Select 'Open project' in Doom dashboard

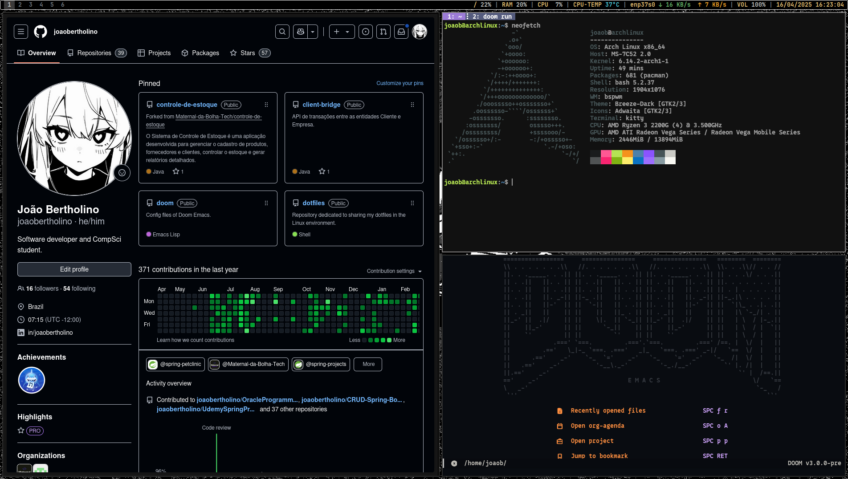click(592, 441)
